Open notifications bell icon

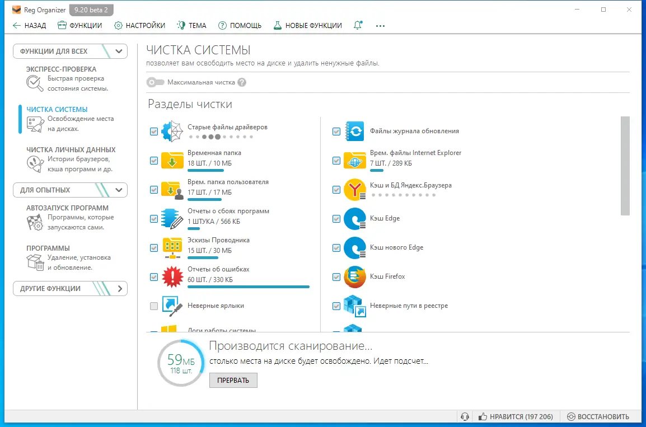click(358, 25)
